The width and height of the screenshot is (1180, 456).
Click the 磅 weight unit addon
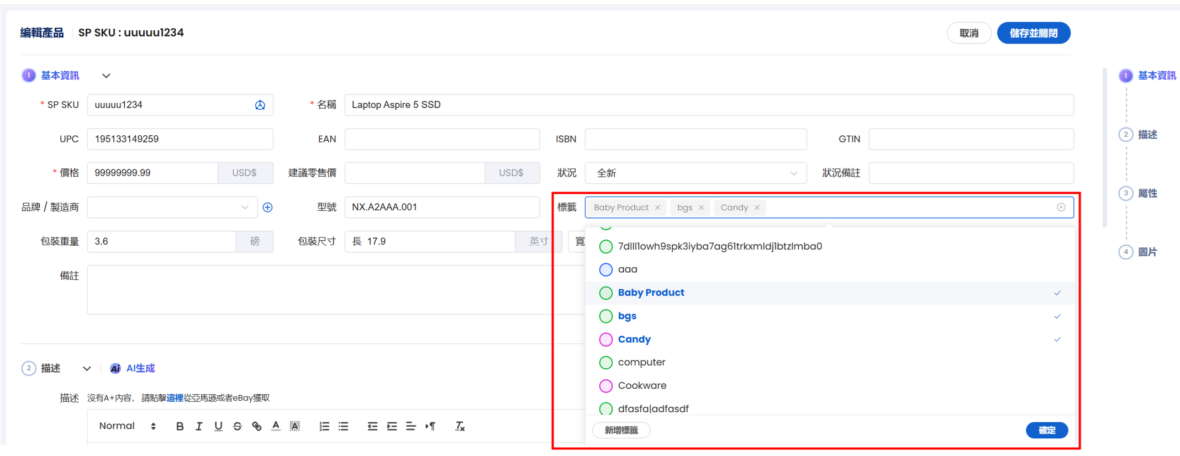(255, 241)
